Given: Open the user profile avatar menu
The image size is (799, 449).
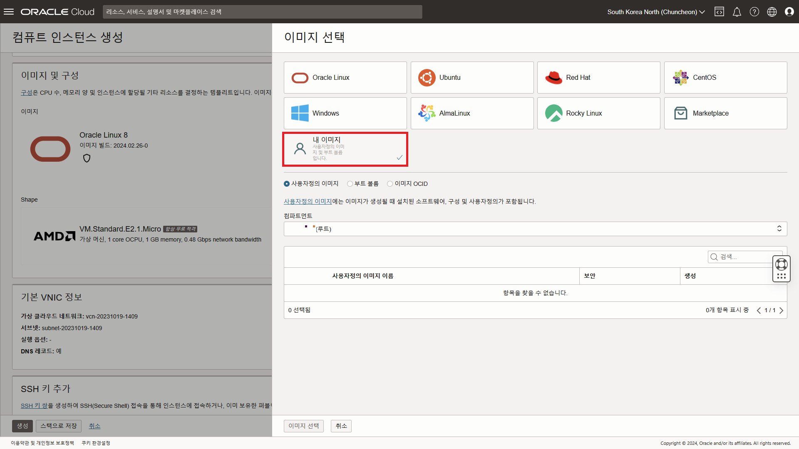Looking at the screenshot, I should (x=789, y=12).
